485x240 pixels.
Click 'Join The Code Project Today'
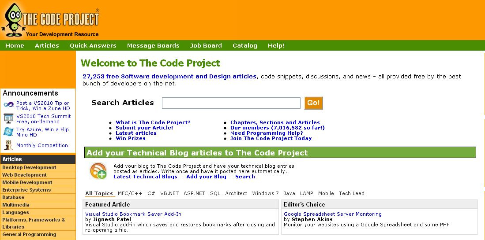pyautogui.click(x=271, y=138)
